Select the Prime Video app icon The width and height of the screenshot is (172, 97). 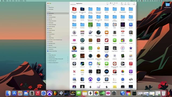(x=82, y=79)
